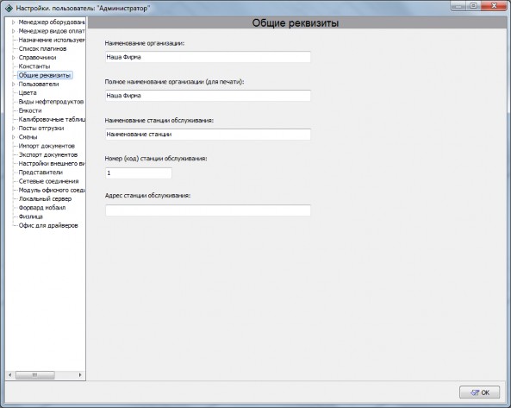Select Виды нефтепродуктов in the tree
The height and width of the screenshot is (408, 511).
(x=51, y=102)
